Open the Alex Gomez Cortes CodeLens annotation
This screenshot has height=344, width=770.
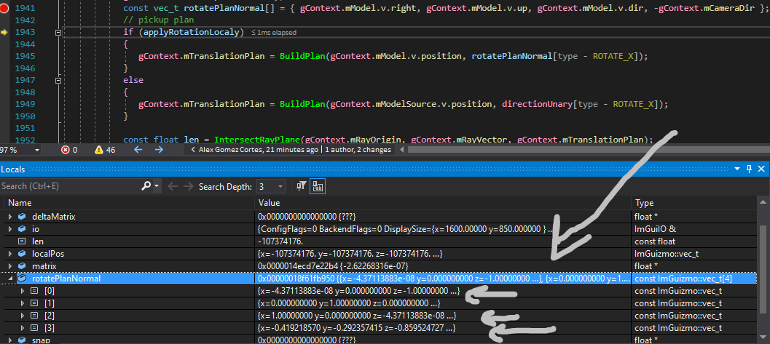click(259, 150)
